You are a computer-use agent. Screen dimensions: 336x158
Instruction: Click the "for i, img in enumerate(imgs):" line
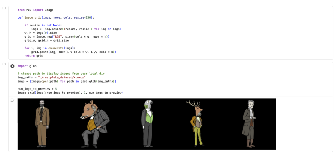pos(50,48)
